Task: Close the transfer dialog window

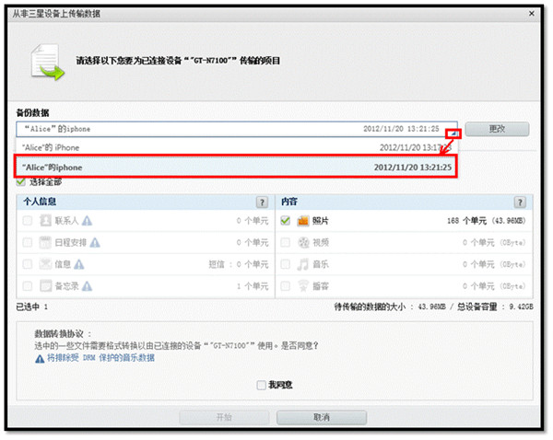Action: coord(532,14)
